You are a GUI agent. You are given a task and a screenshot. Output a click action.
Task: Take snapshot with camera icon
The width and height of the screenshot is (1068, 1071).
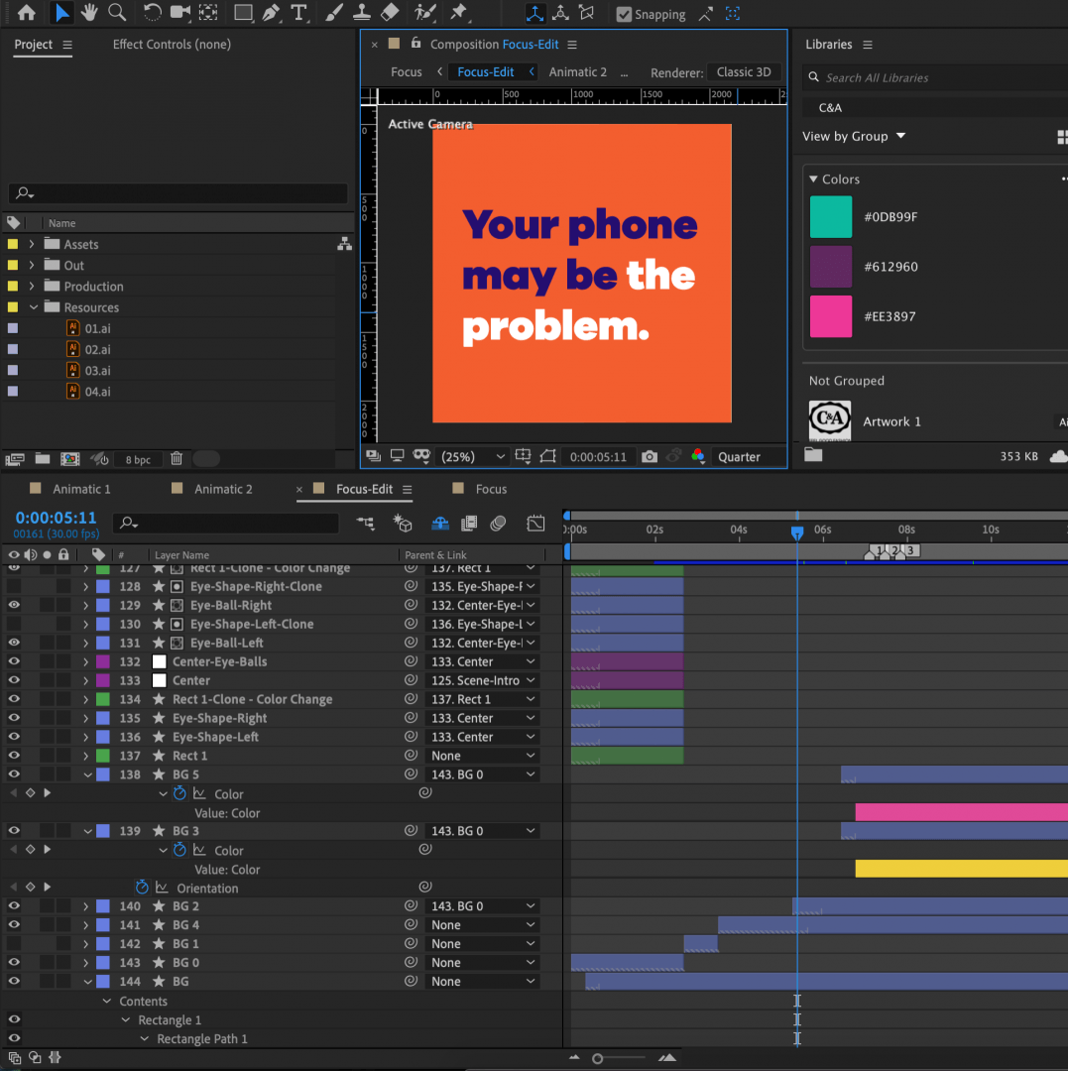650,457
